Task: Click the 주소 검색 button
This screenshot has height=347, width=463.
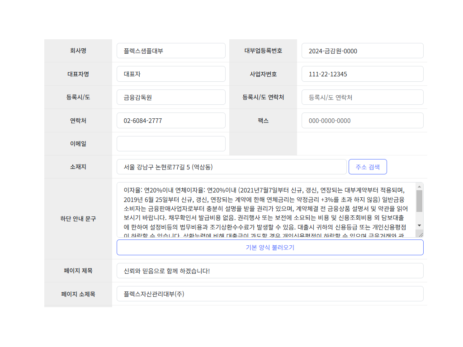Action: coord(368,167)
